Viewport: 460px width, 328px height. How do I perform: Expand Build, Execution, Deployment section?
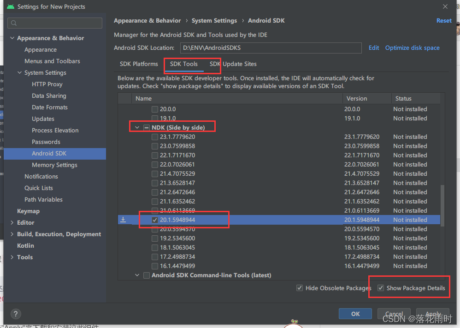[x=12, y=234]
